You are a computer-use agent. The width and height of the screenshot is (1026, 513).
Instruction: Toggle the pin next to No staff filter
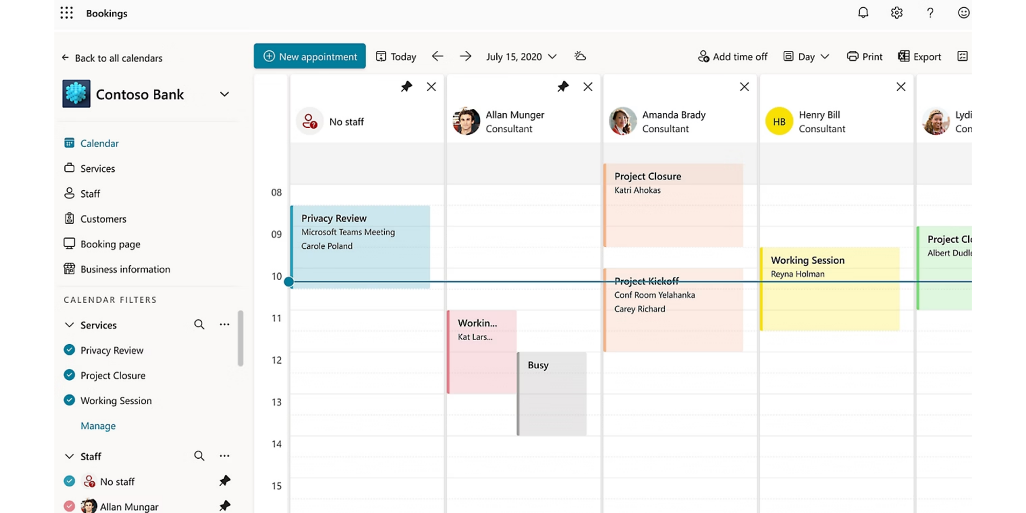point(225,481)
